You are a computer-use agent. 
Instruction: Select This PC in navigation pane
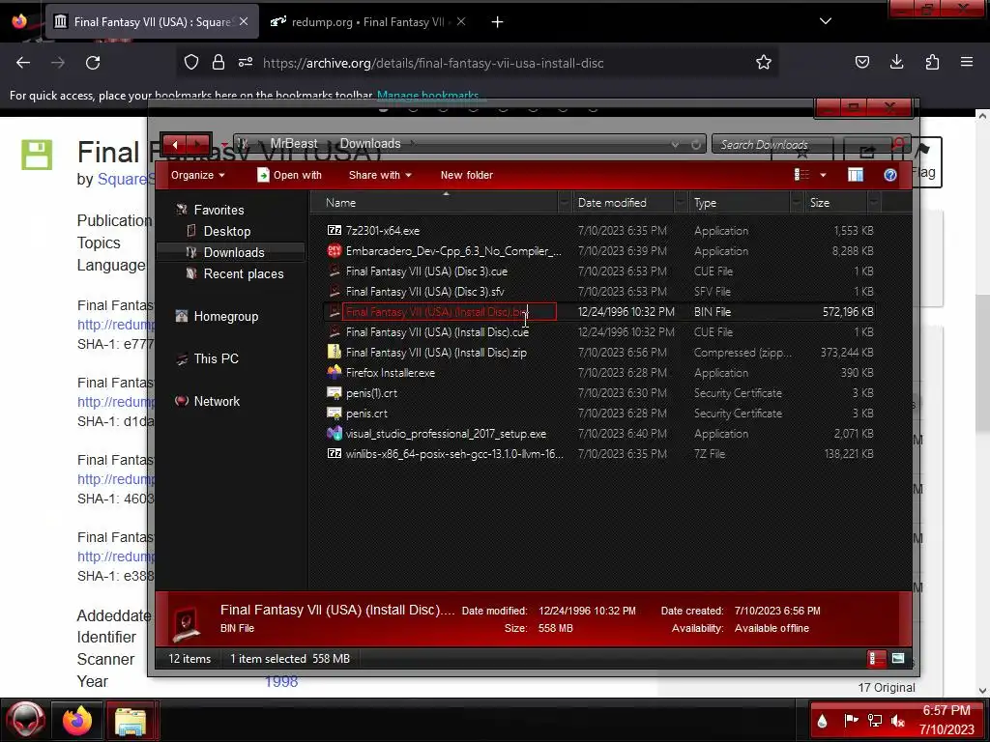[x=216, y=359]
